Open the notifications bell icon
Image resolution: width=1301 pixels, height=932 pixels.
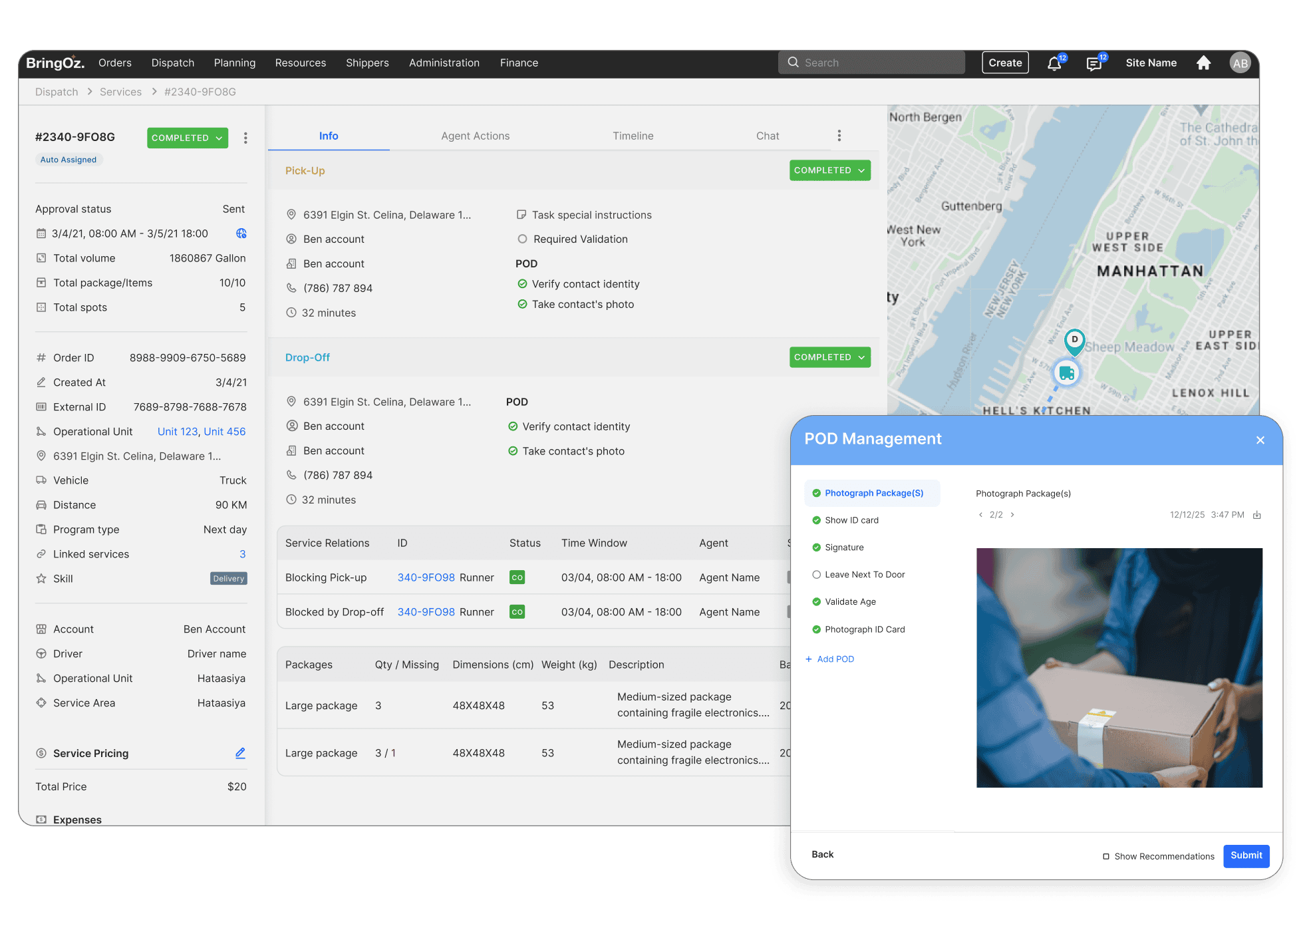1054,63
